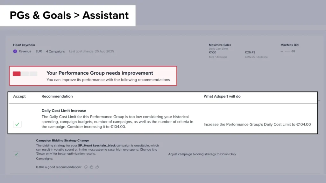Give thumbs down on the bidding recommendation

[x=86, y=167]
